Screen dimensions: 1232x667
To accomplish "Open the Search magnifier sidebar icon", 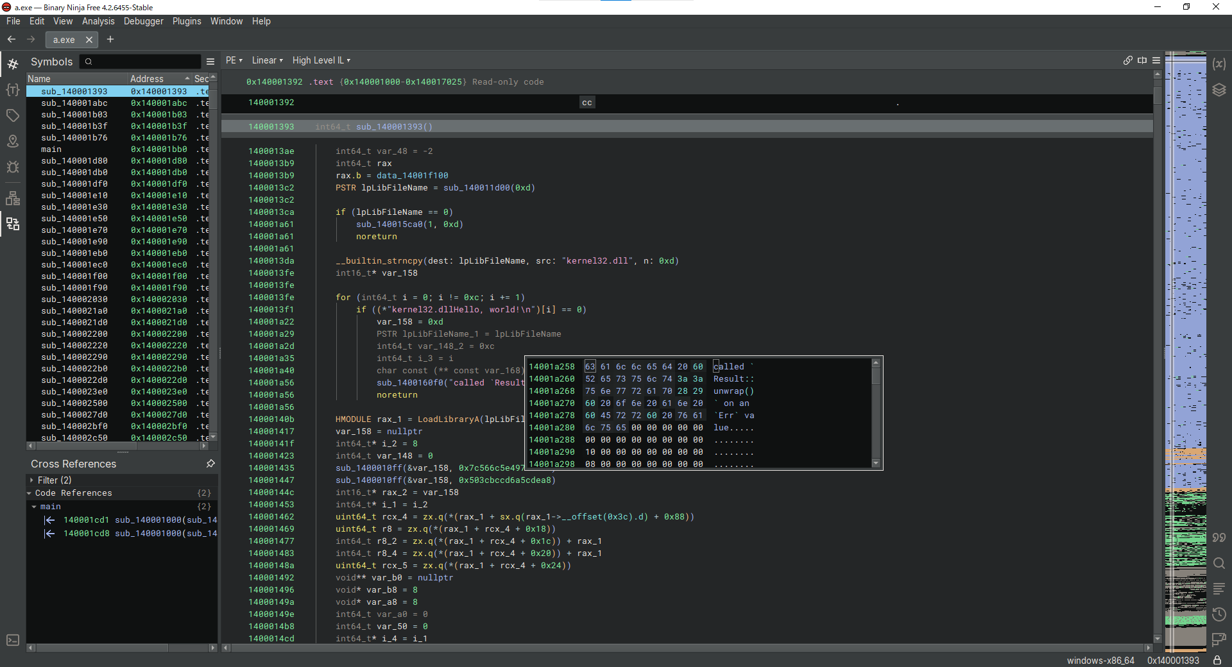I will pyautogui.click(x=1219, y=563).
